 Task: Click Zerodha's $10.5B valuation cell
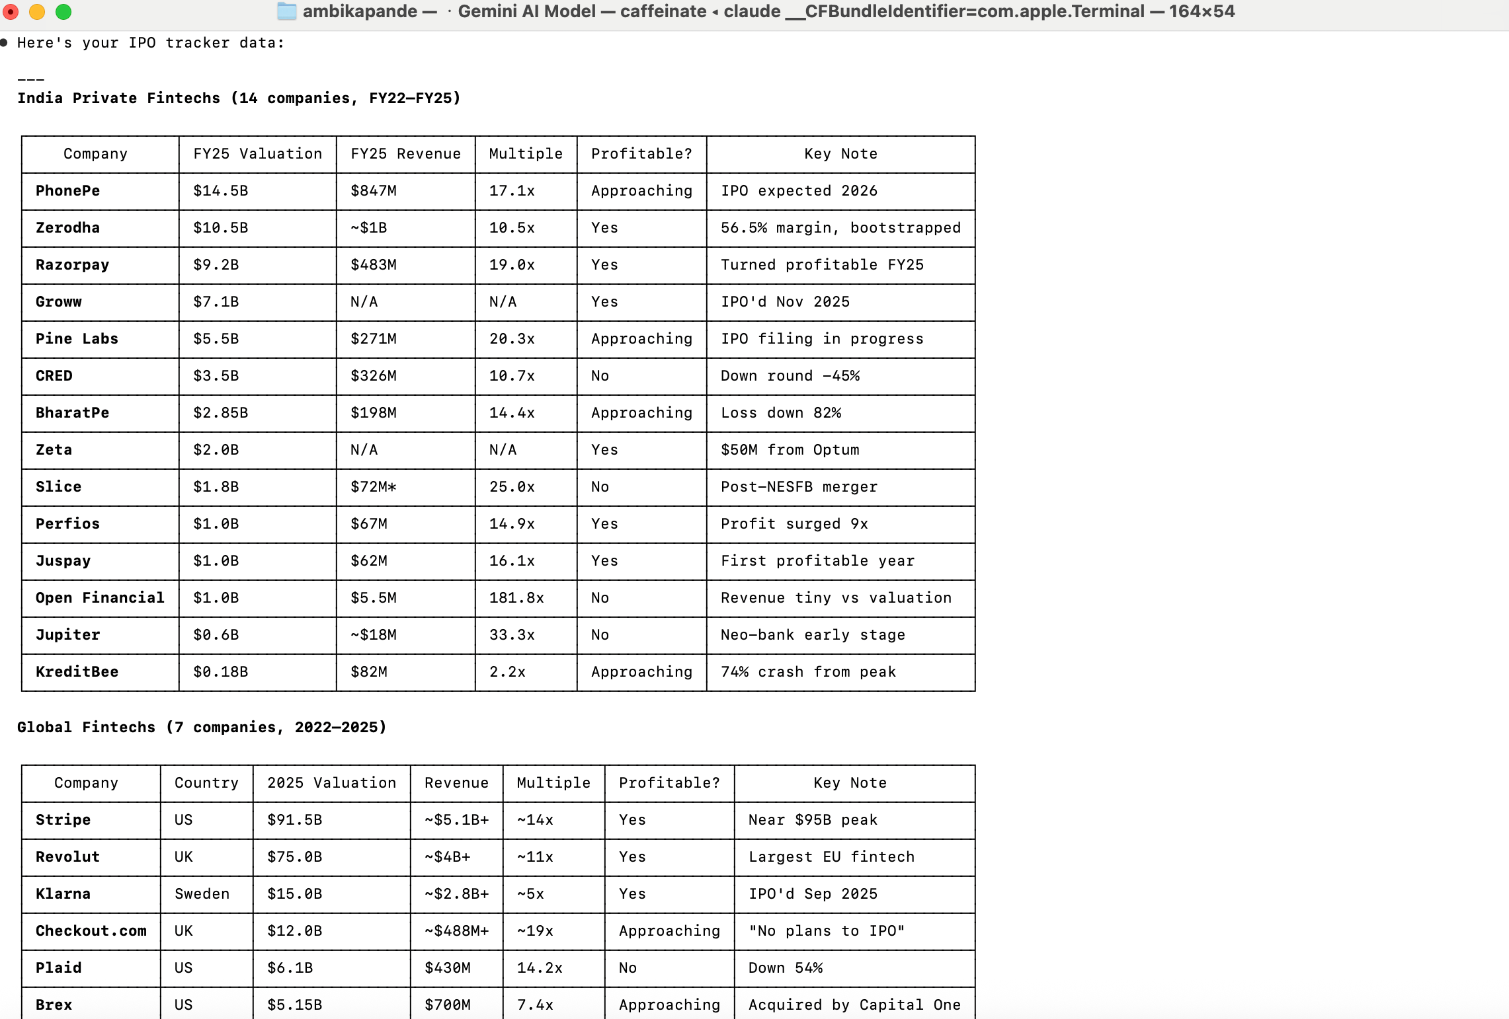pyautogui.click(x=221, y=228)
